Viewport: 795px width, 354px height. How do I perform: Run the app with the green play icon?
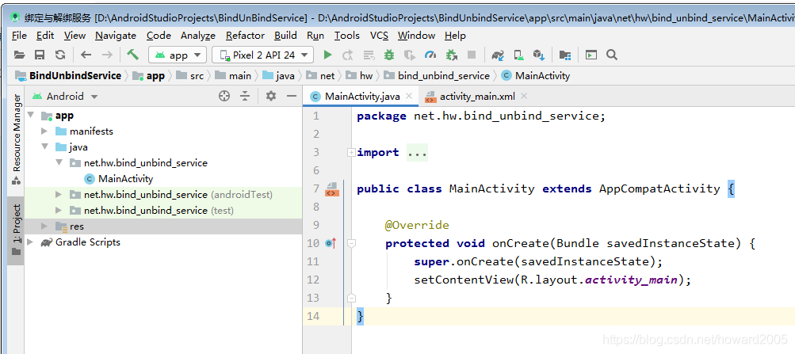pyautogui.click(x=327, y=55)
